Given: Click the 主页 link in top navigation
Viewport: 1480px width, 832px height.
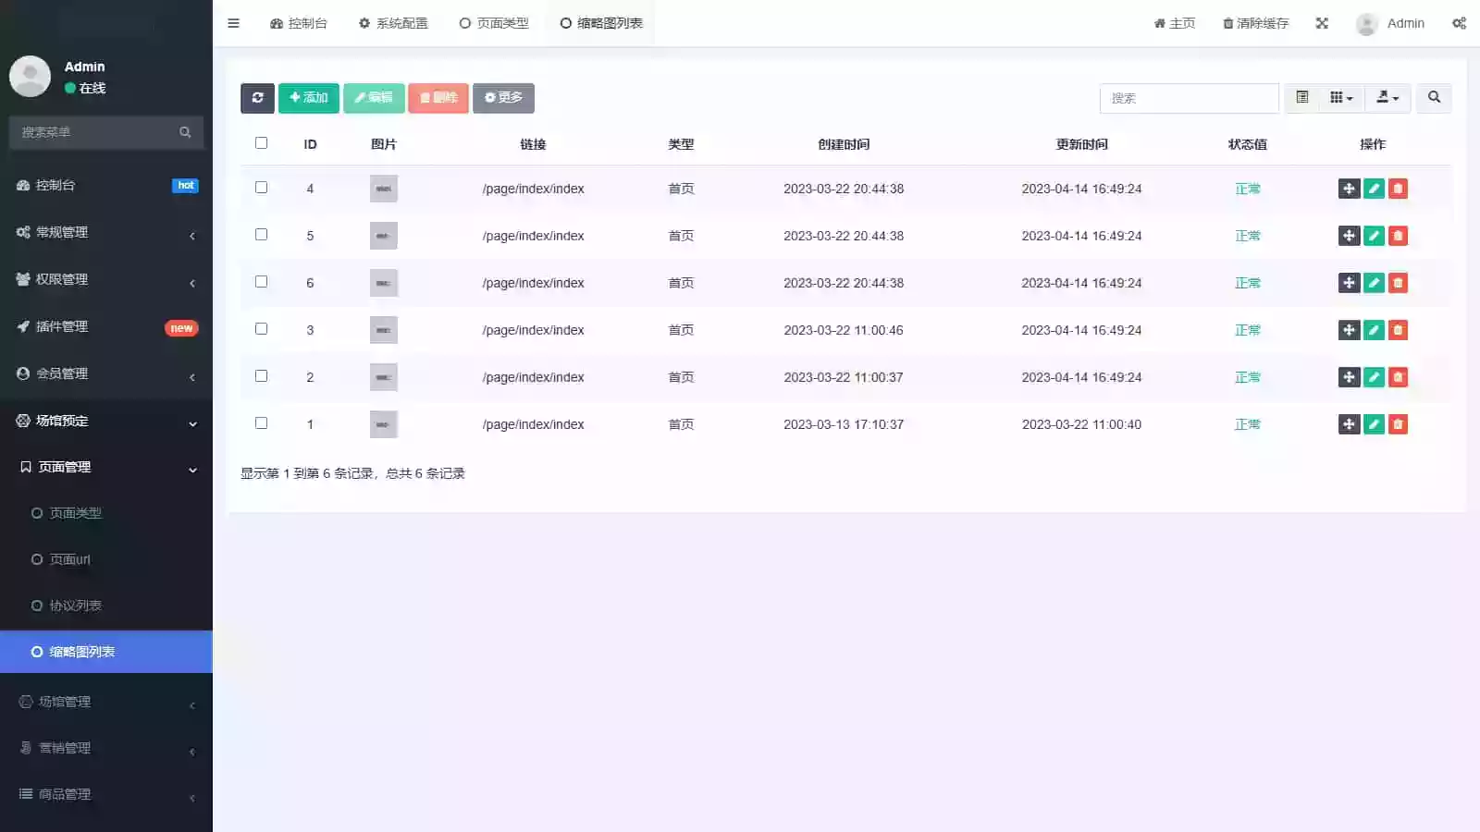Looking at the screenshot, I should (1173, 23).
